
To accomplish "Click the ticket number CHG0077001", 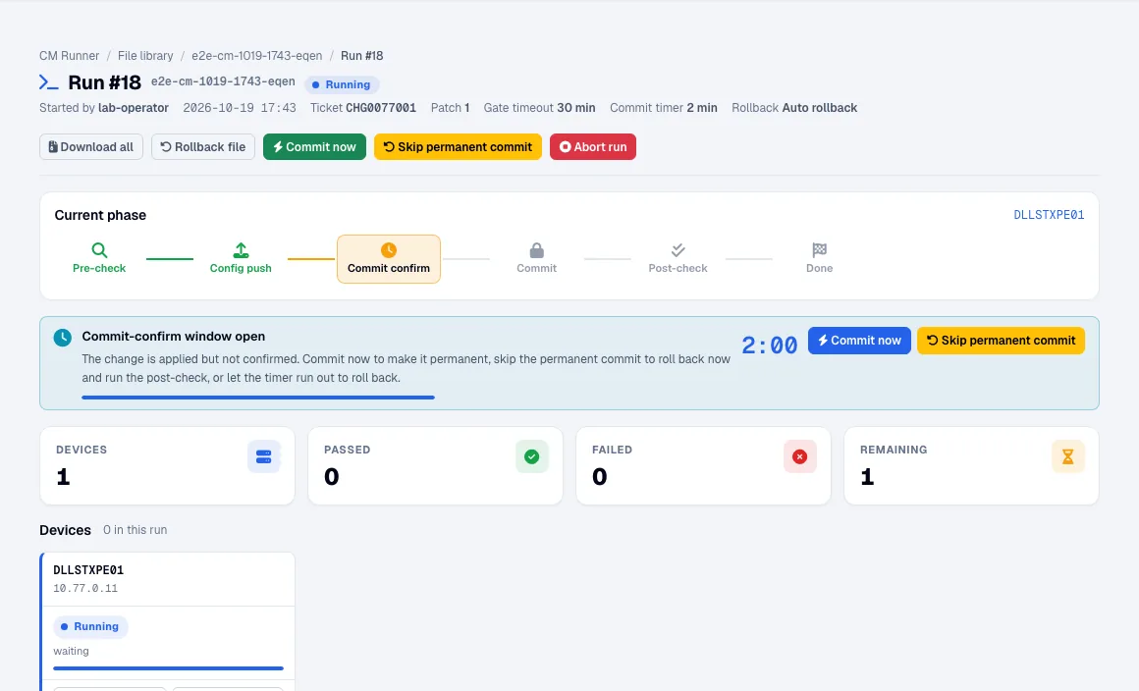I will [x=381, y=108].
